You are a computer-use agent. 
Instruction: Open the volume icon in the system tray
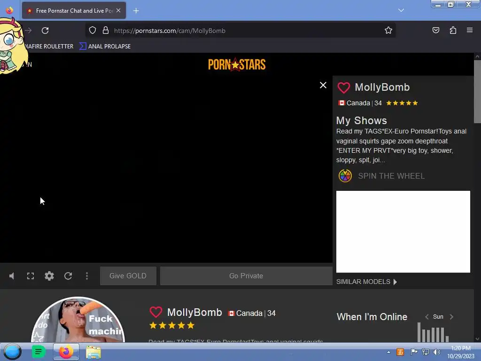click(x=436, y=352)
